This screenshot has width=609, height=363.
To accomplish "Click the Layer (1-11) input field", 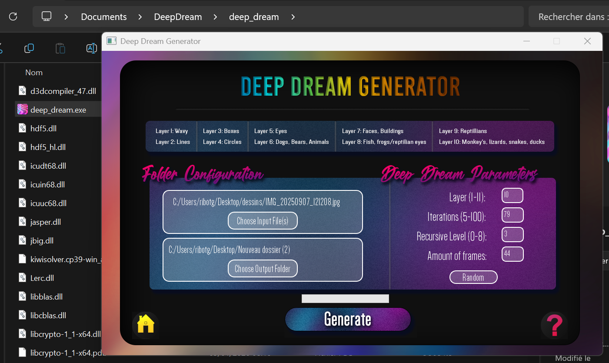I will [512, 196].
